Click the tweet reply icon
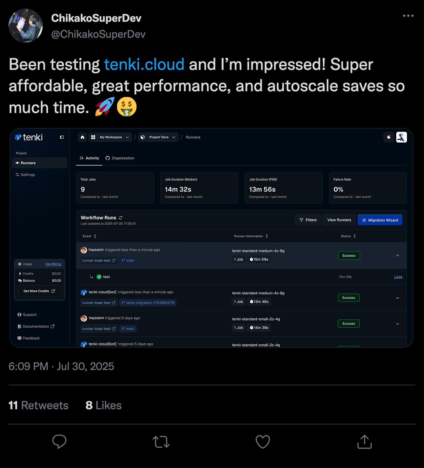The width and height of the screenshot is (424, 468). pos(59,441)
